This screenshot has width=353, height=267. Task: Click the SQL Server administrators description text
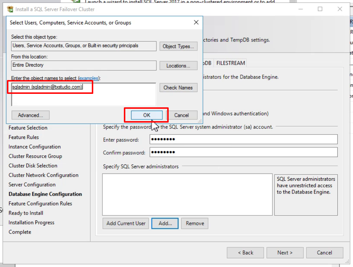[x=306, y=186]
